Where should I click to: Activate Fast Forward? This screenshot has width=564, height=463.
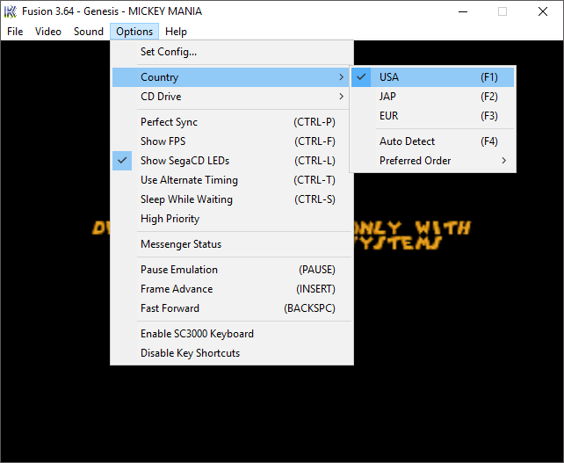170,308
